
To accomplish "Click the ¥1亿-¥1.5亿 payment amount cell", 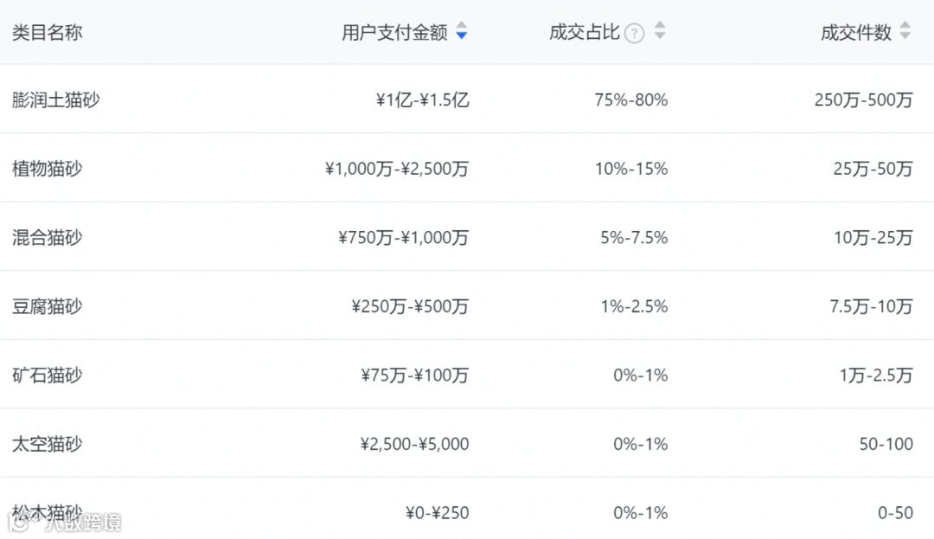I will pyautogui.click(x=422, y=99).
